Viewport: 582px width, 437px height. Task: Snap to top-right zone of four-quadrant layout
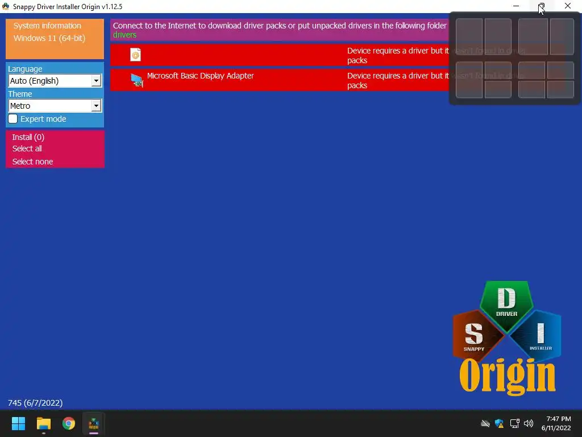pyautogui.click(x=560, y=70)
